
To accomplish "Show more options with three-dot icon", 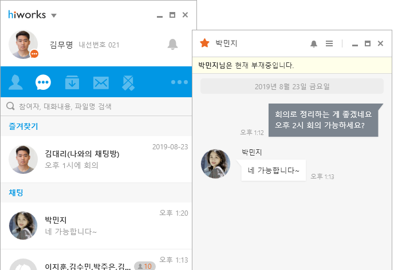I will [179, 82].
